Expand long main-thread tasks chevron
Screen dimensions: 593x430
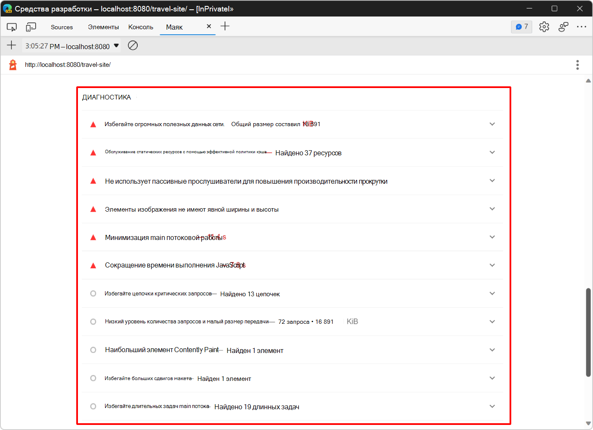[492, 406]
